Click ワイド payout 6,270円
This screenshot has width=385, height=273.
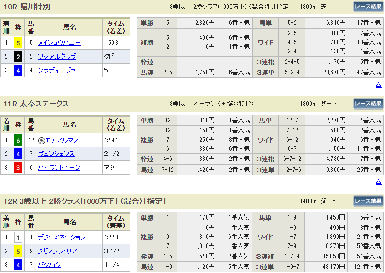pyautogui.click(x=336, y=246)
